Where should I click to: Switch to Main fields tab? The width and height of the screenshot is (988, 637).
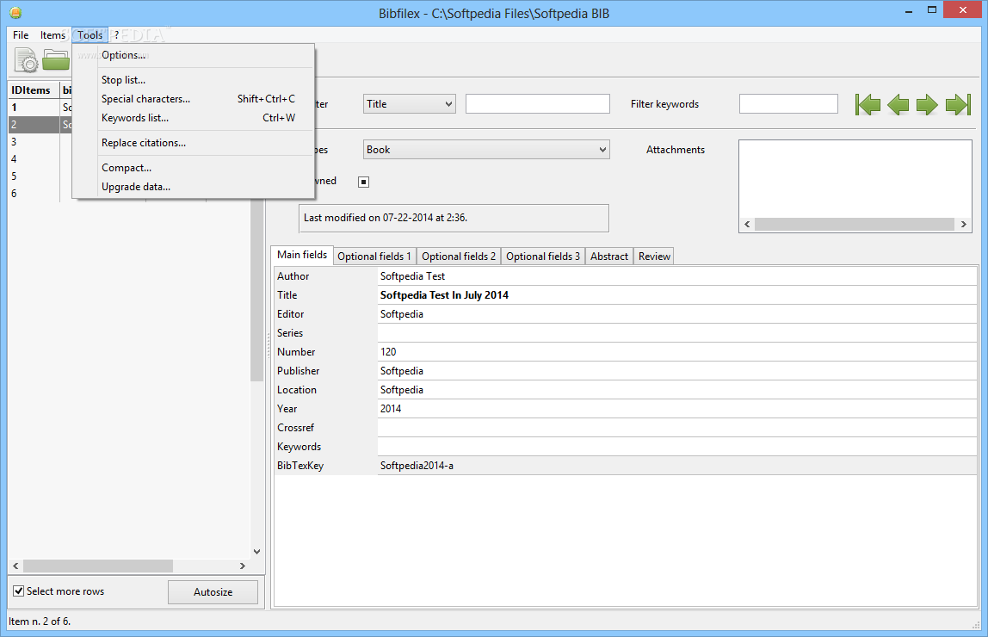click(302, 255)
